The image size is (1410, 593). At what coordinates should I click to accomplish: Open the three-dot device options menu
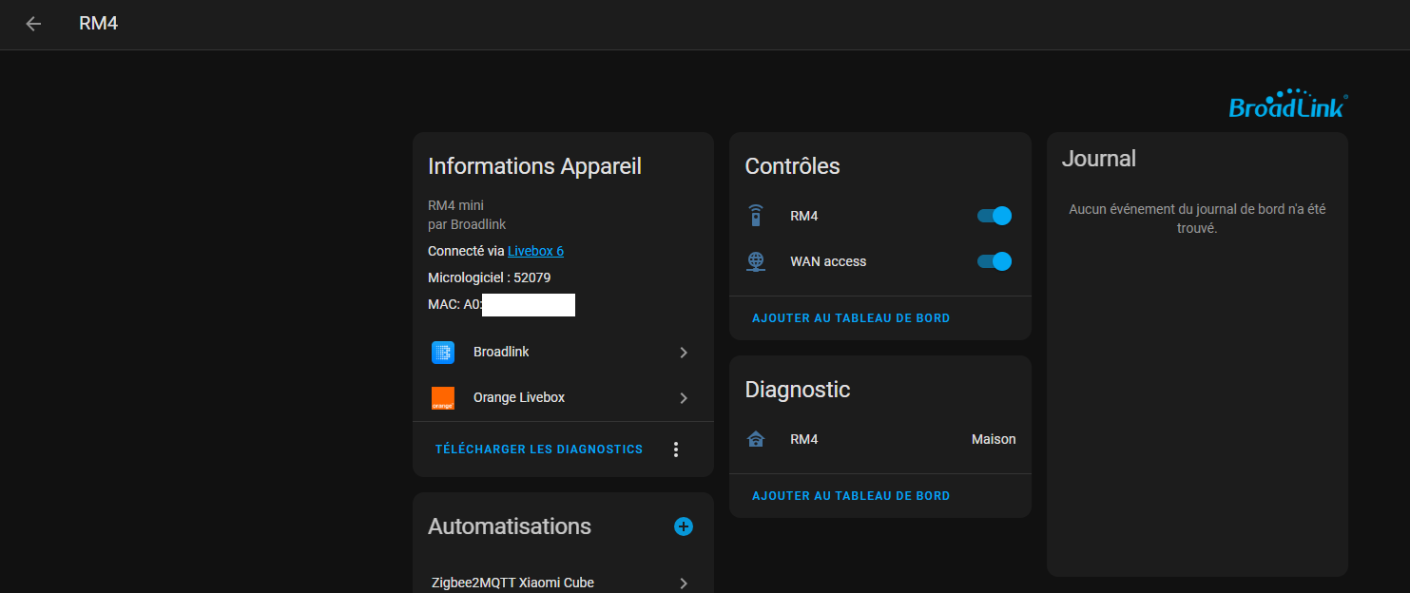point(676,450)
